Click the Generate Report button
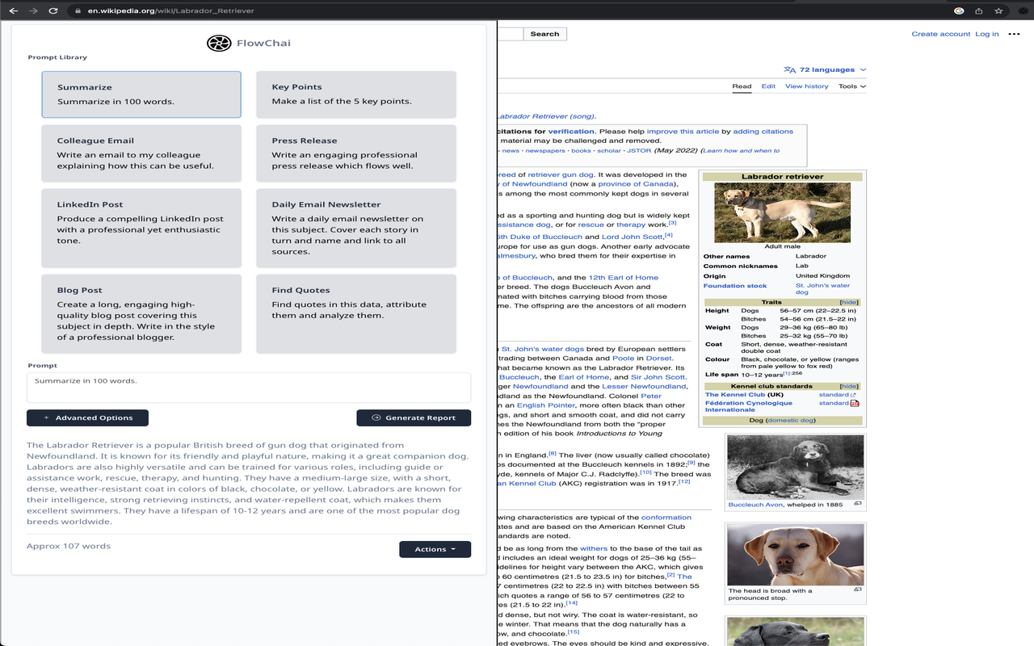The height and width of the screenshot is (646, 1034). tap(414, 417)
